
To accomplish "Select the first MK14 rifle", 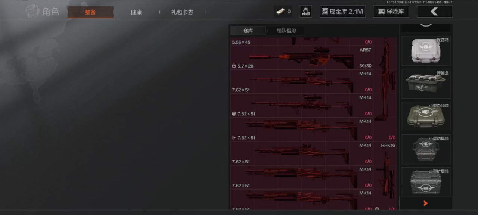I will [302, 82].
